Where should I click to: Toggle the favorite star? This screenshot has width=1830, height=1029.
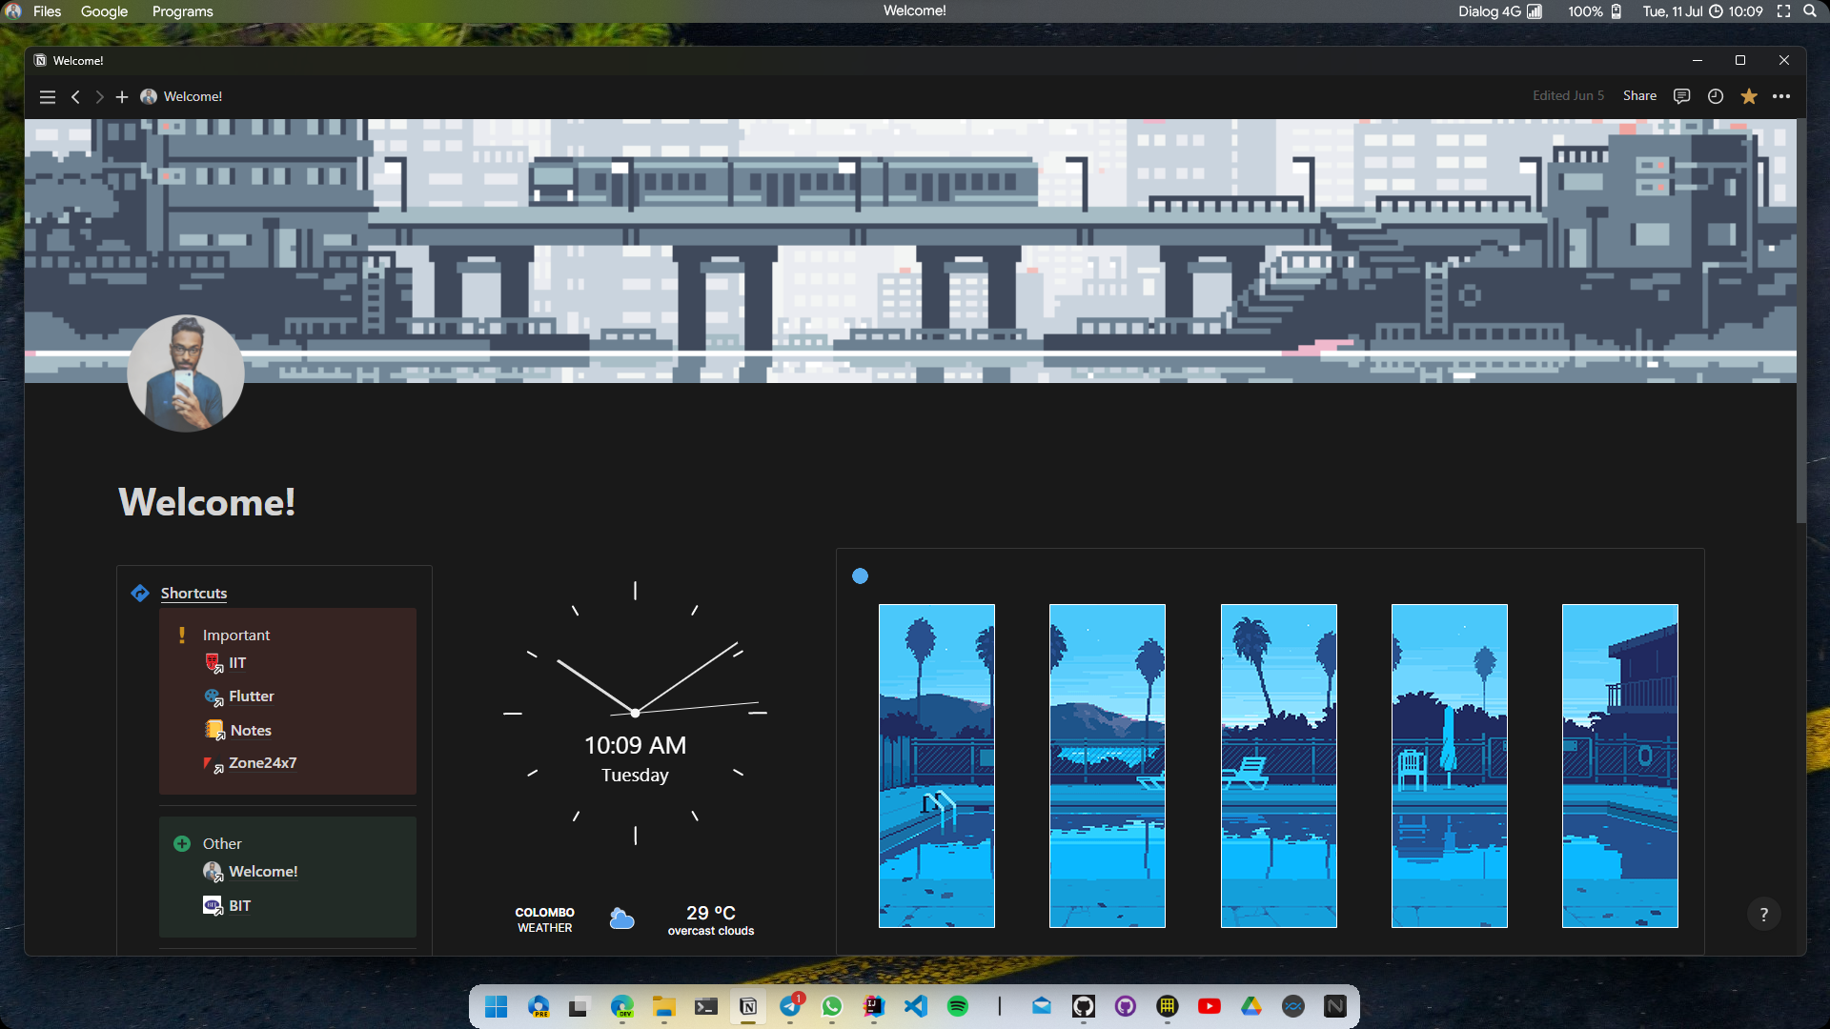(1748, 96)
